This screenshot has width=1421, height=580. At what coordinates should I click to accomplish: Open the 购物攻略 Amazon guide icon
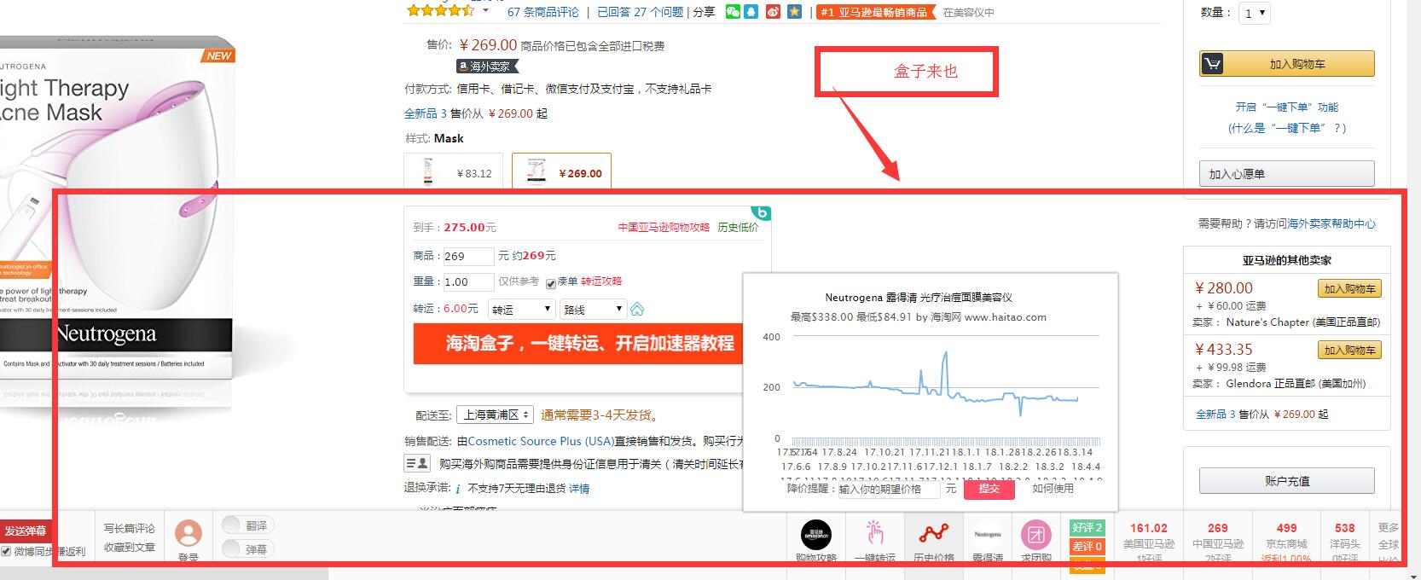coord(815,535)
